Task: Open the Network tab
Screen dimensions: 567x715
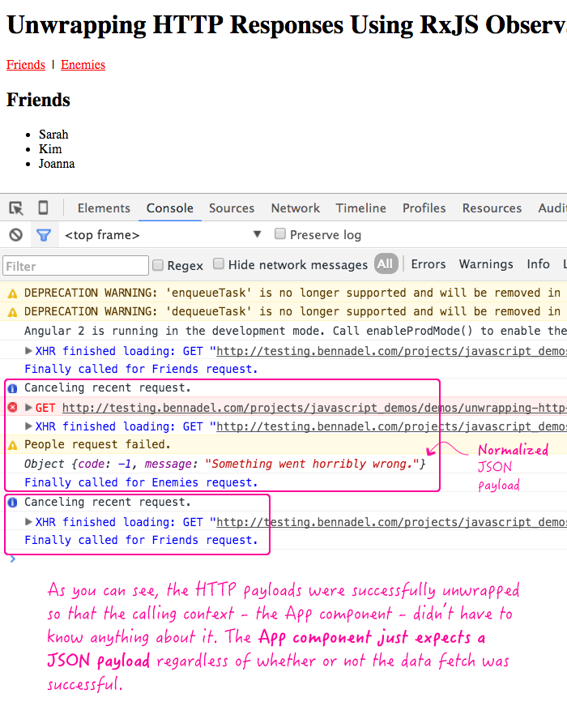Action: click(296, 208)
